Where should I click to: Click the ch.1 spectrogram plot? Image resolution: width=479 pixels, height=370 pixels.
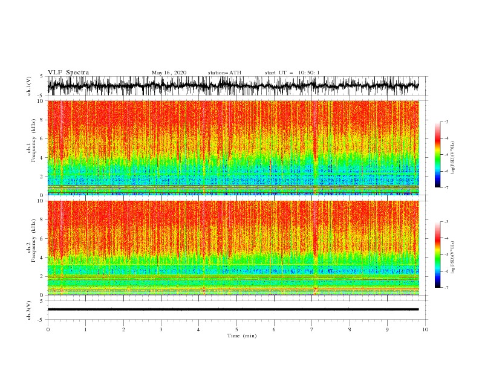point(233,148)
